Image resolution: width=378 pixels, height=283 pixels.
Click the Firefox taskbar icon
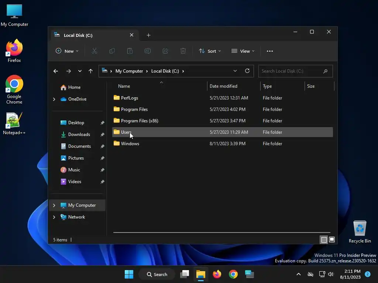tap(217, 274)
